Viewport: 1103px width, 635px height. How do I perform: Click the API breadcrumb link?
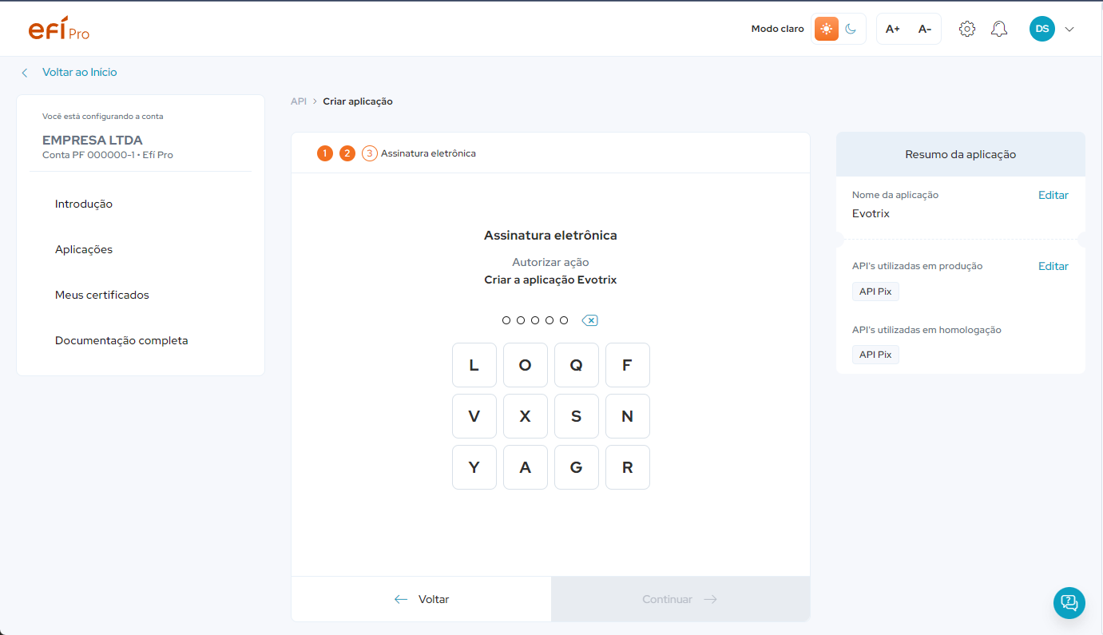(298, 101)
